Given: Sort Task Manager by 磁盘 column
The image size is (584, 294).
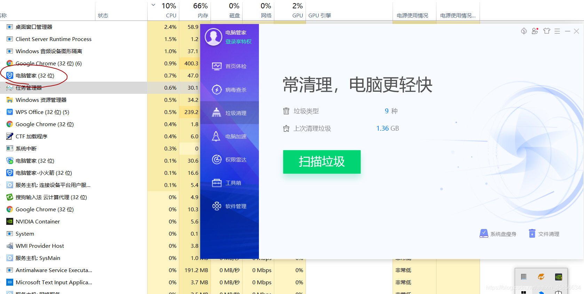Looking at the screenshot, I should (x=227, y=10).
